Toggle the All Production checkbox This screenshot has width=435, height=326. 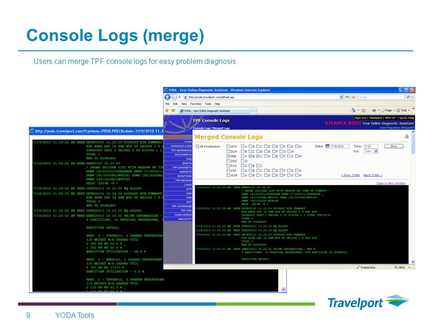197,146
